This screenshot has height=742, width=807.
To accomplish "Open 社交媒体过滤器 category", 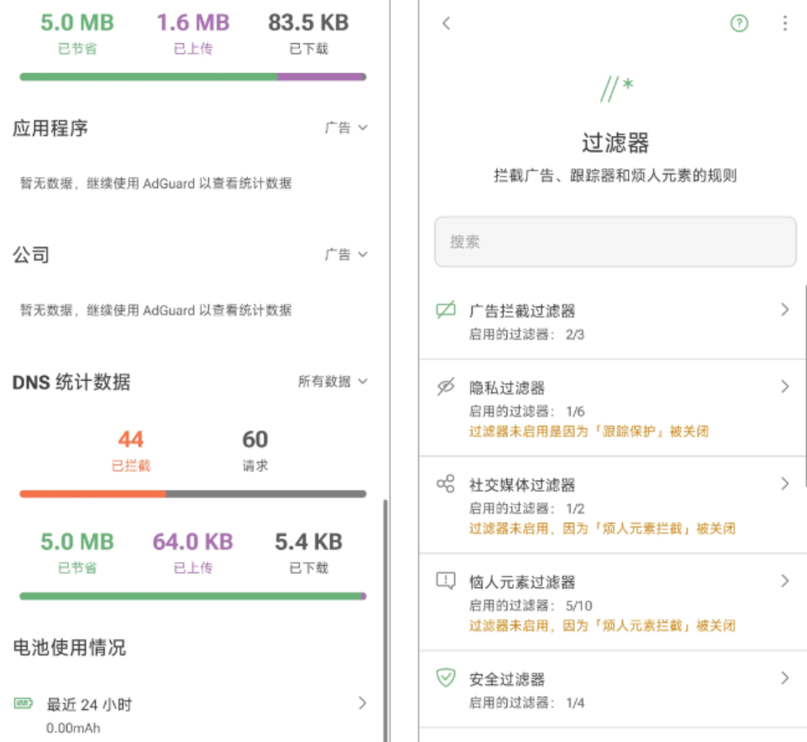I will tap(612, 505).
